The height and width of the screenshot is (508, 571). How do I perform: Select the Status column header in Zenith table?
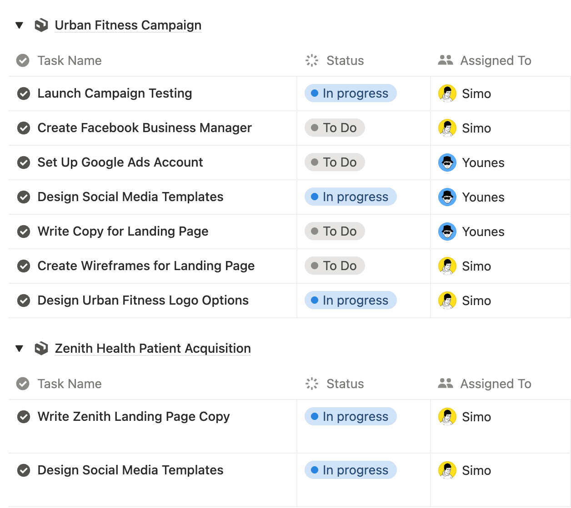[x=335, y=384]
